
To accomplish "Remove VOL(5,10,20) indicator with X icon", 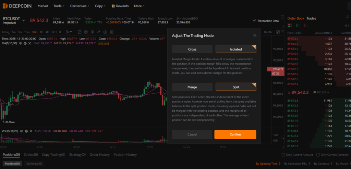I will click(31, 131).
